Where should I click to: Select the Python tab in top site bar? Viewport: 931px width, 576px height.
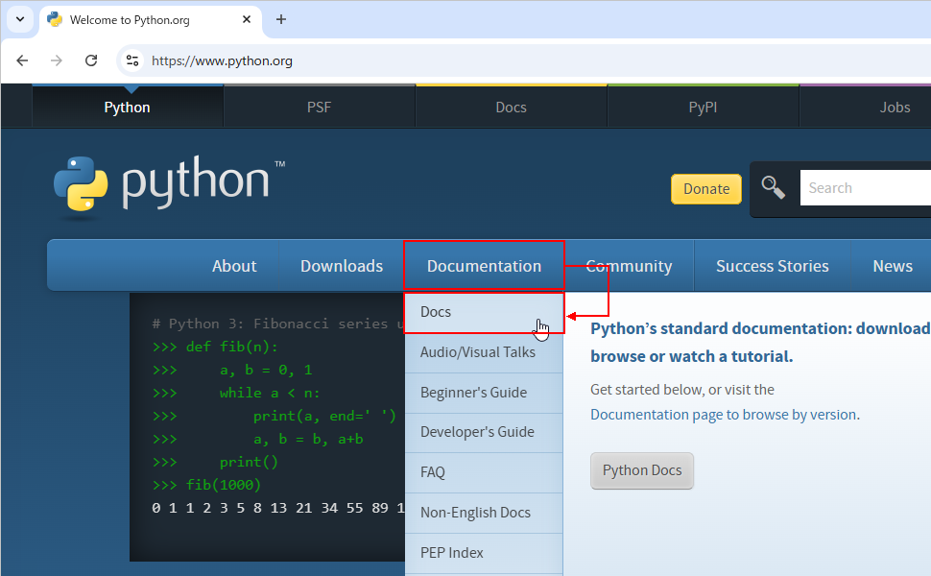coord(127,107)
